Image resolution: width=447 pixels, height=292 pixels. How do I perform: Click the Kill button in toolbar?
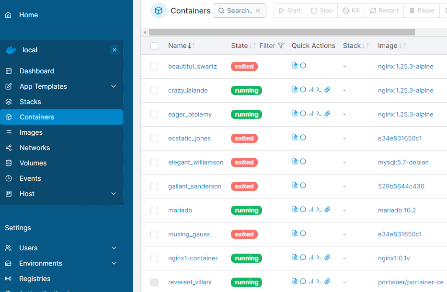351,11
